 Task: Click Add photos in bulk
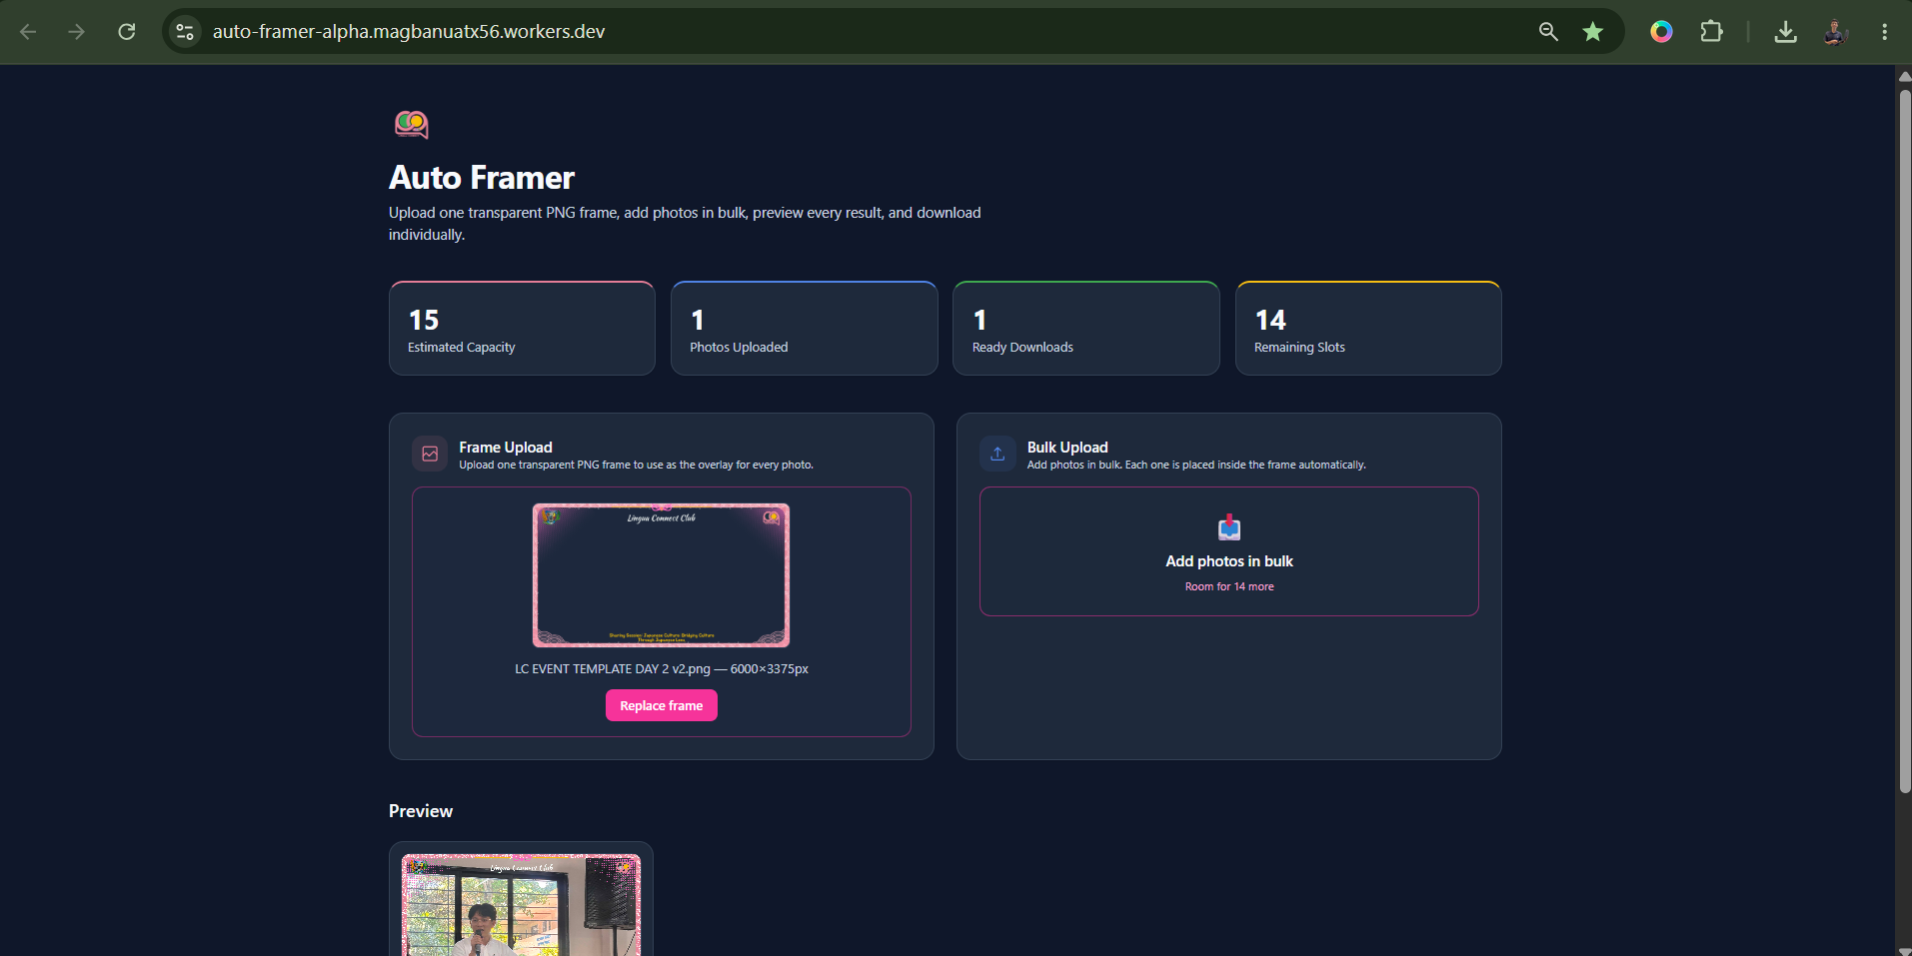pyautogui.click(x=1229, y=561)
